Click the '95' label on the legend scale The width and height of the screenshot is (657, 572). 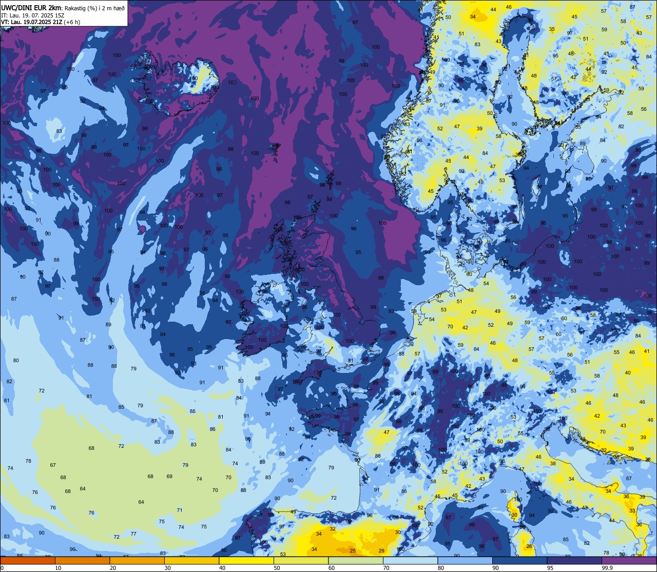[x=550, y=568]
